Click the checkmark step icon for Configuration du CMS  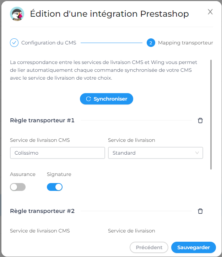point(14,43)
